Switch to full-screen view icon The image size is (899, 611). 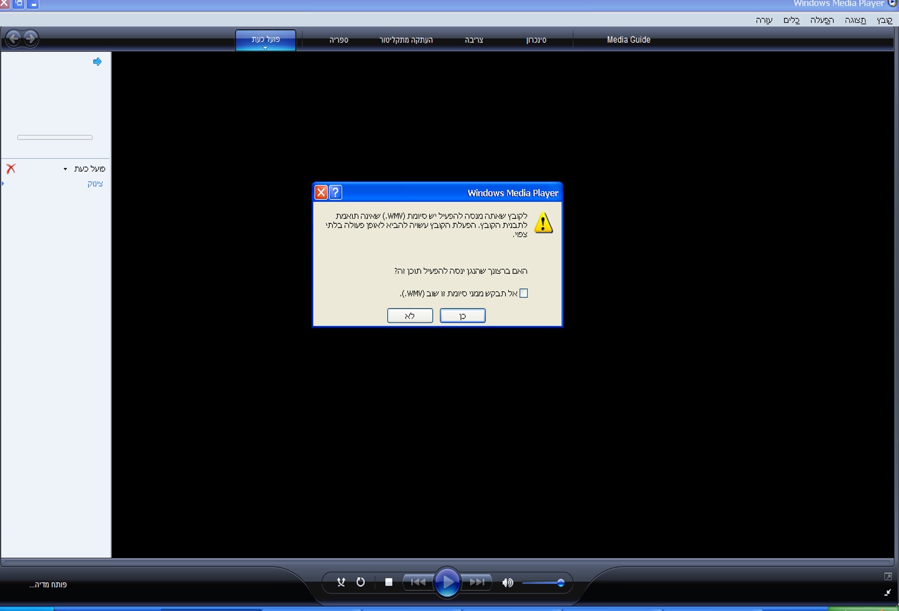888,576
